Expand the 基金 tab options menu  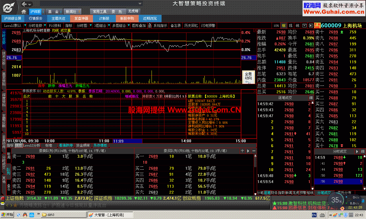click(61, 12)
